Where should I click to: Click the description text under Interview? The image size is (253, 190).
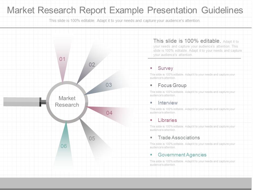click(192, 111)
